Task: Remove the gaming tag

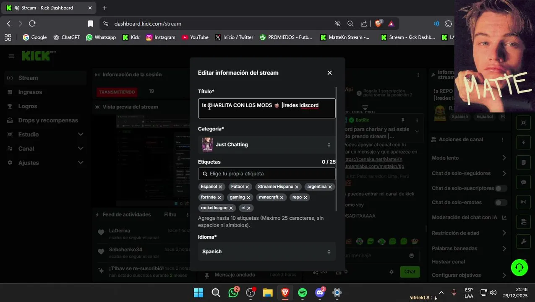Action: tap(248, 197)
